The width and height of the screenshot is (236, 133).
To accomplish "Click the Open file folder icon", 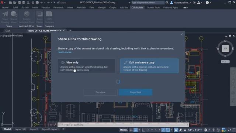I will click(x=15, y=3).
